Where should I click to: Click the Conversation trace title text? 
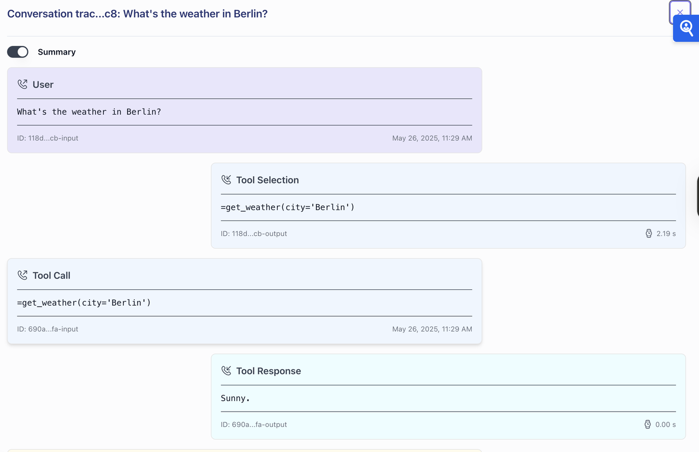point(137,14)
